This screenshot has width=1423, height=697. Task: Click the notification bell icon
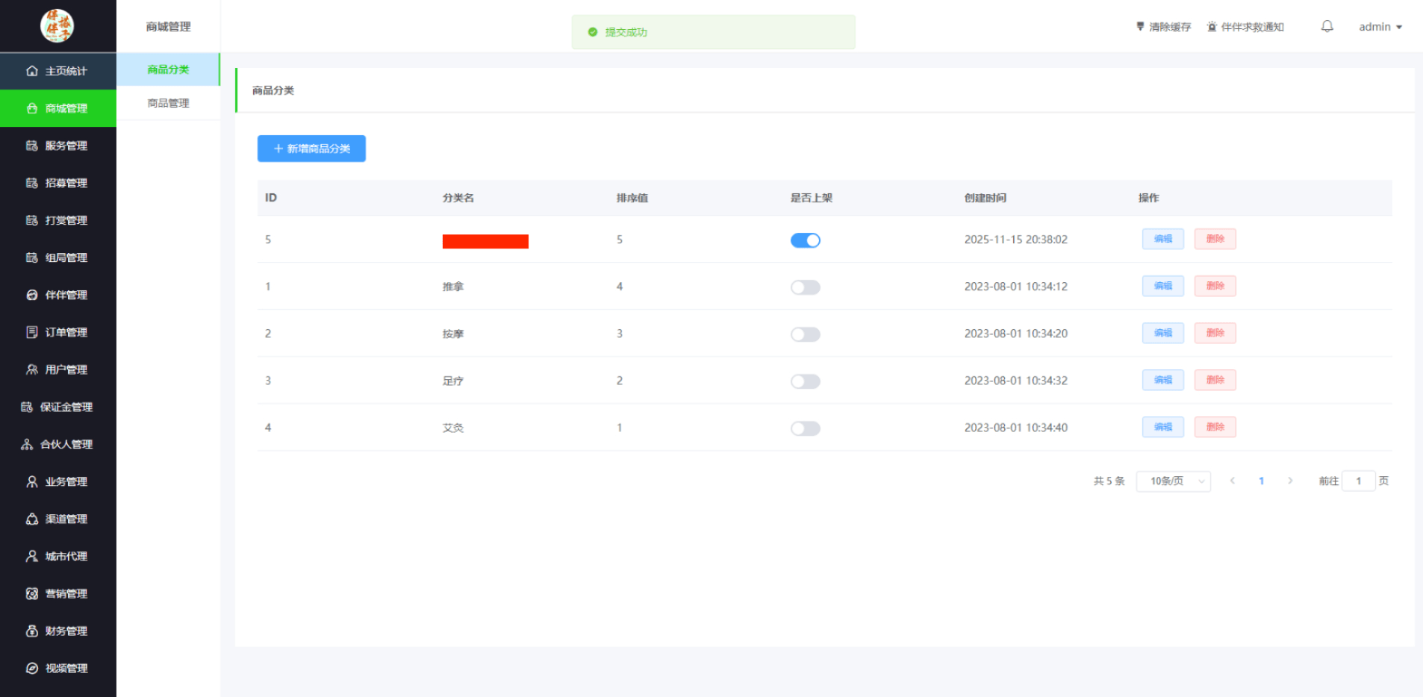coord(1327,27)
